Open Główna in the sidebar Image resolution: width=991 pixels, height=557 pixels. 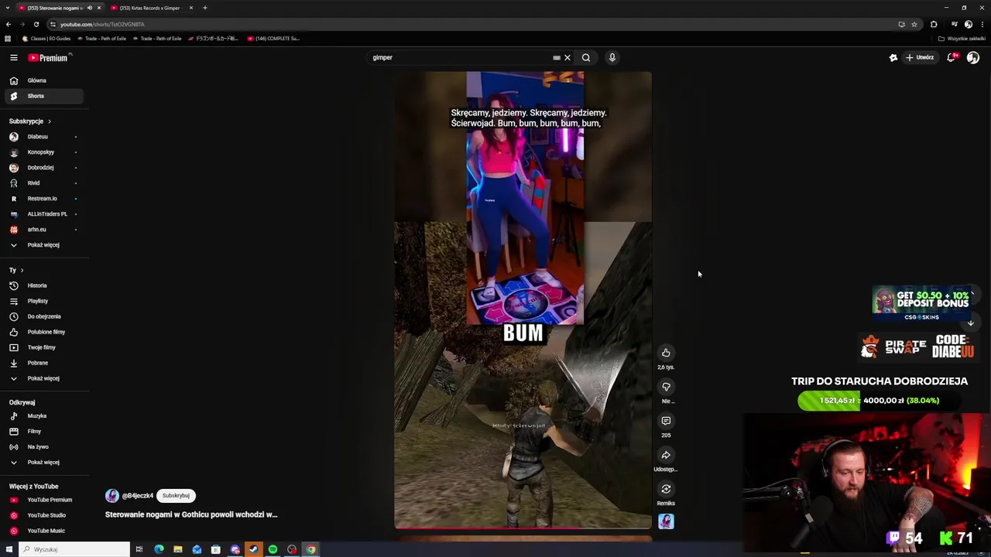point(44,80)
